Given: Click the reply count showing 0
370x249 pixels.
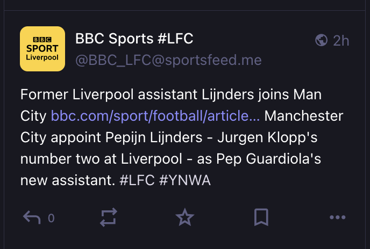Looking at the screenshot, I should [51, 218].
